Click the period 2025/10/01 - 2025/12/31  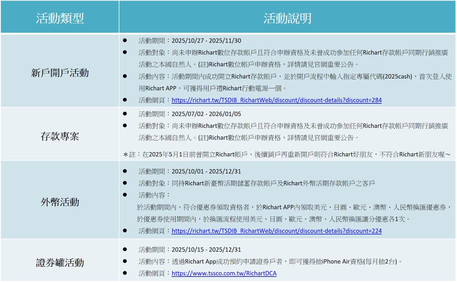[x=206, y=171]
